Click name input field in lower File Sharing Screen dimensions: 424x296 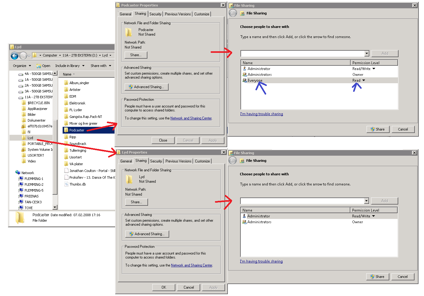302,201
